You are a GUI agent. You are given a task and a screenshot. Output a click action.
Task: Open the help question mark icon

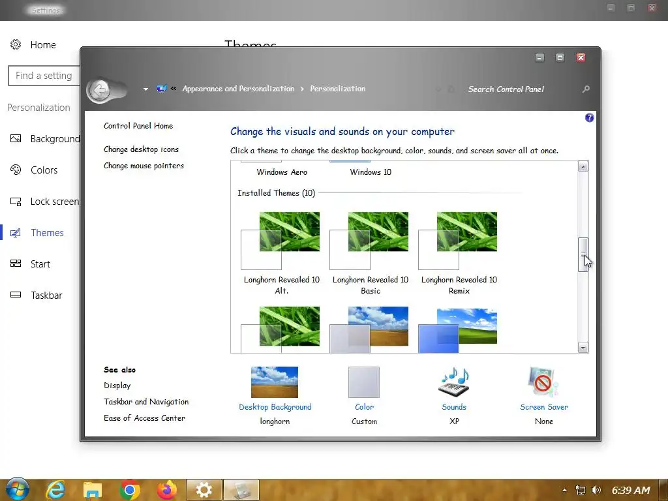click(x=589, y=118)
